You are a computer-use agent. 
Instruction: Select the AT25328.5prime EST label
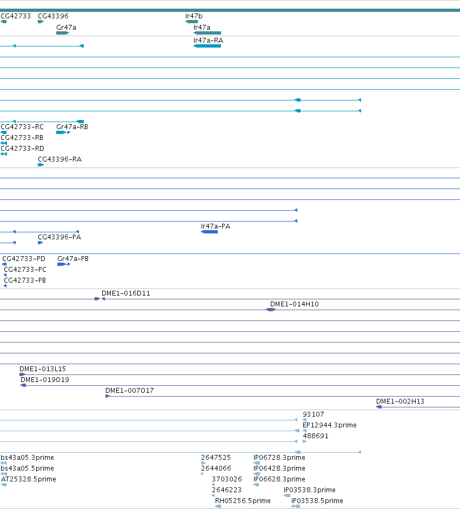(29, 479)
